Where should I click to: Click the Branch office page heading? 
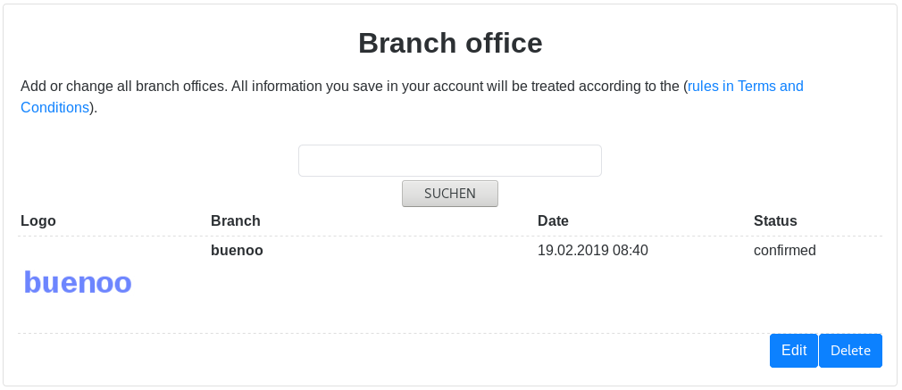450,43
